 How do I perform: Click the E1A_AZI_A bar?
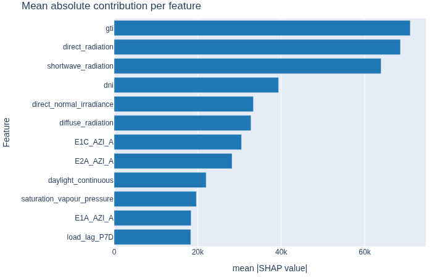(152, 218)
